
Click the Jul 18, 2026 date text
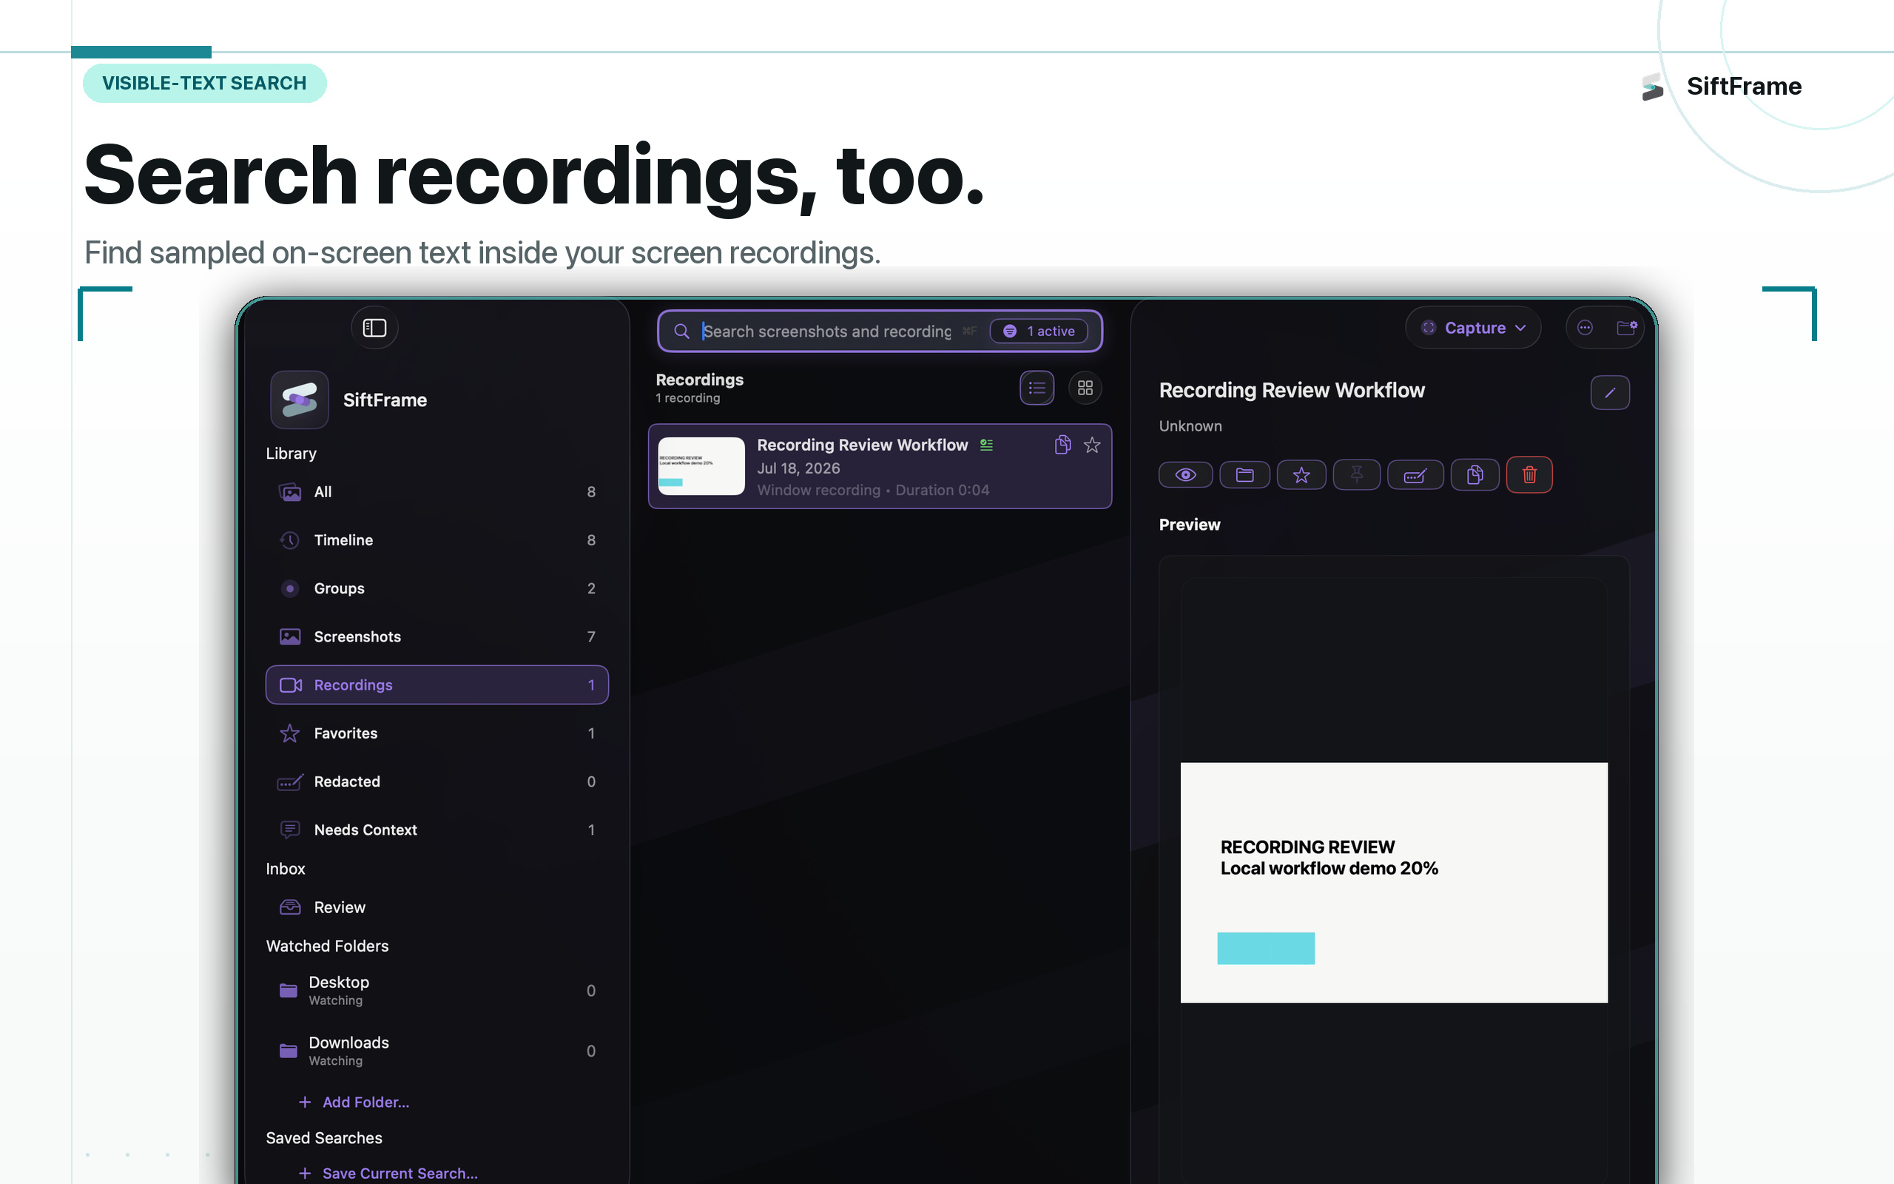tap(798, 468)
